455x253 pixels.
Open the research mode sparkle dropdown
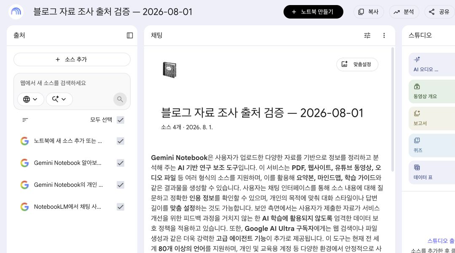point(59,99)
